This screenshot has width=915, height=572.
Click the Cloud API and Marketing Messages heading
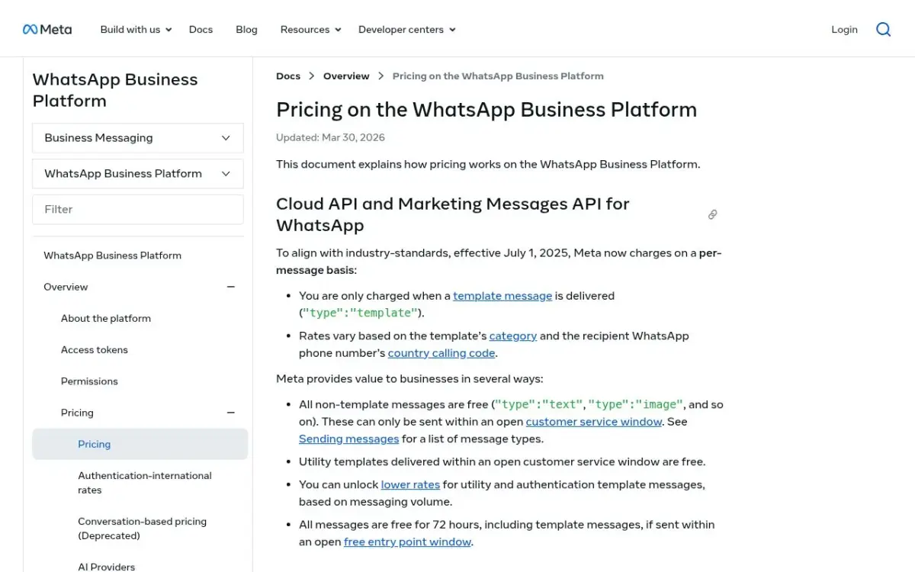(x=453, y=214)
